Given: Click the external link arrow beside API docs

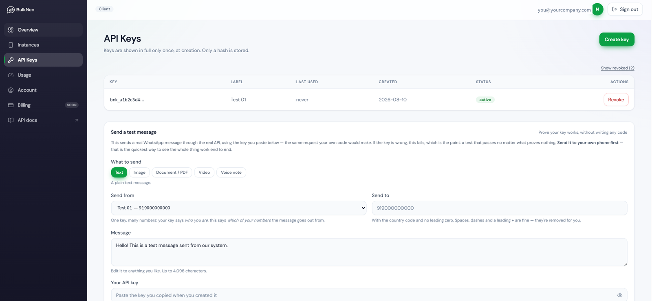Looking at the screenshot, I should [76, 120].
